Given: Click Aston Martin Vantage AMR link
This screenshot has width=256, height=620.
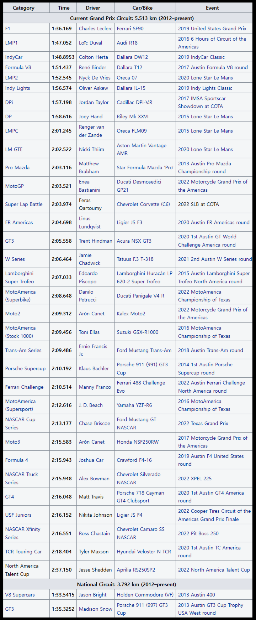Looking at the screenshot, I should [x=142, y=149].
